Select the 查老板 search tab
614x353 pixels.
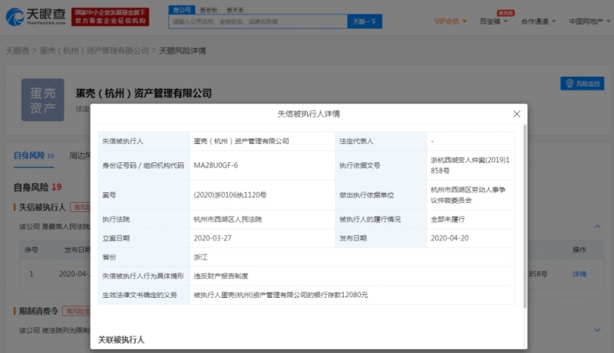(x=208, y=10)
